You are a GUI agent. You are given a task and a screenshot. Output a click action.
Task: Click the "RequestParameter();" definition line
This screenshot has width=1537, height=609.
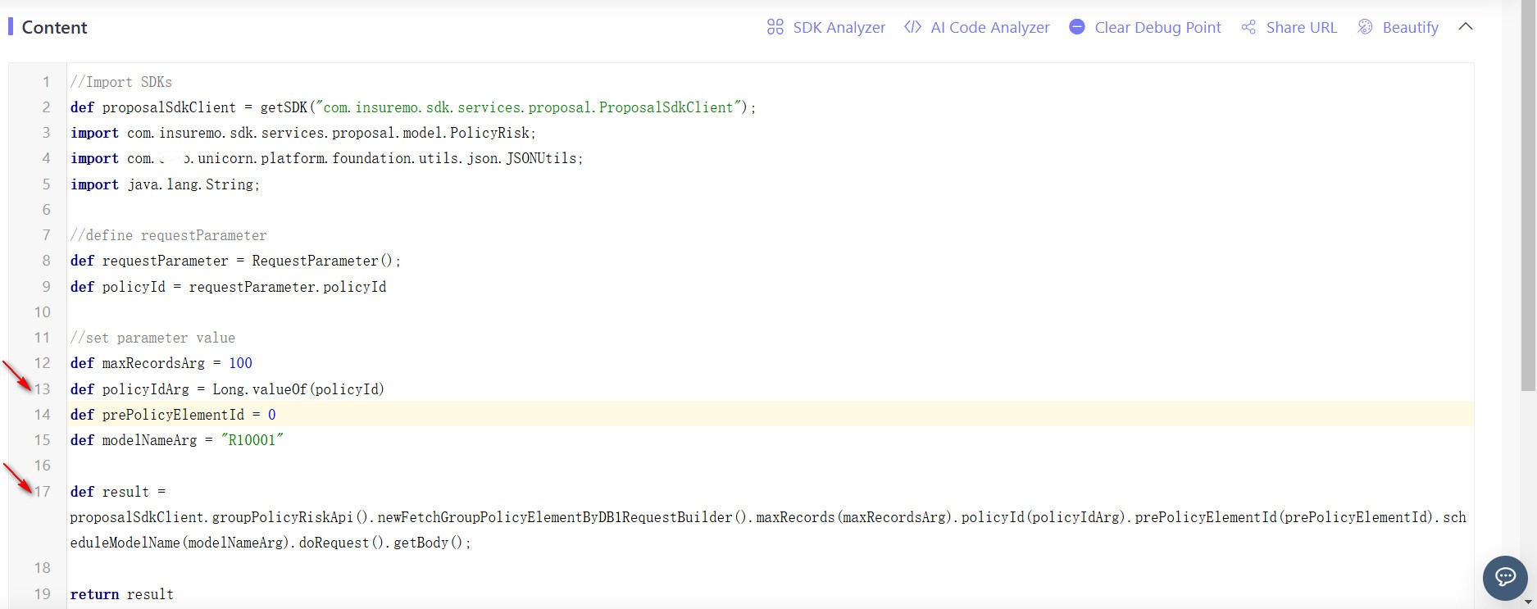235,261
